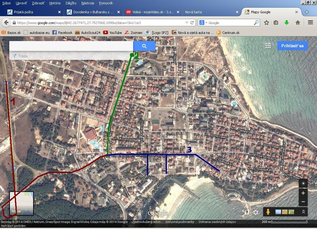Show my location on the map
The width and height of the screenshot is (317, 229).
tap(303, 183)
